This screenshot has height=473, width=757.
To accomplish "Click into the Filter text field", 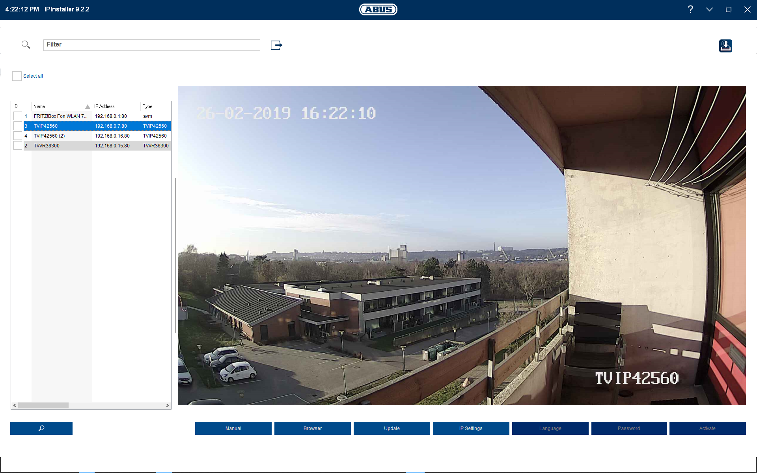I will pyautogui.click(x=152, y=45).
